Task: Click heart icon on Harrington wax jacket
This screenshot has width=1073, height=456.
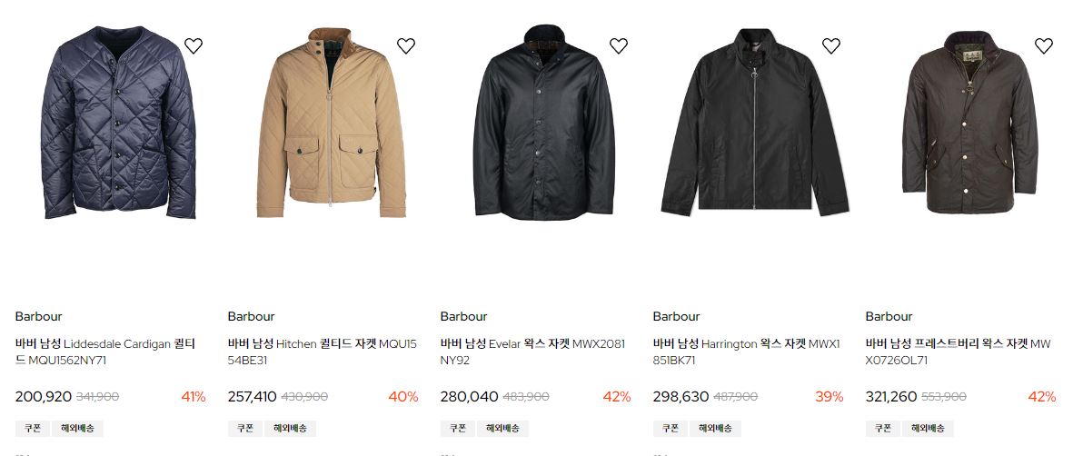Action: tap(830, 46)
